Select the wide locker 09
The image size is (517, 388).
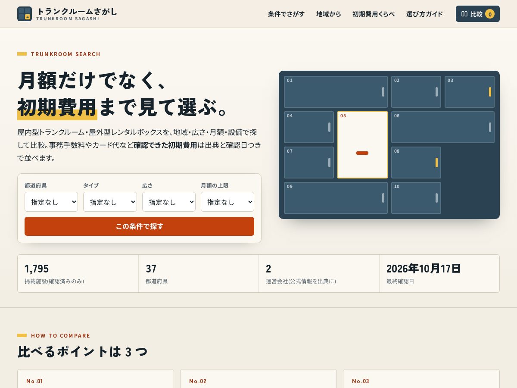(336, 198)
